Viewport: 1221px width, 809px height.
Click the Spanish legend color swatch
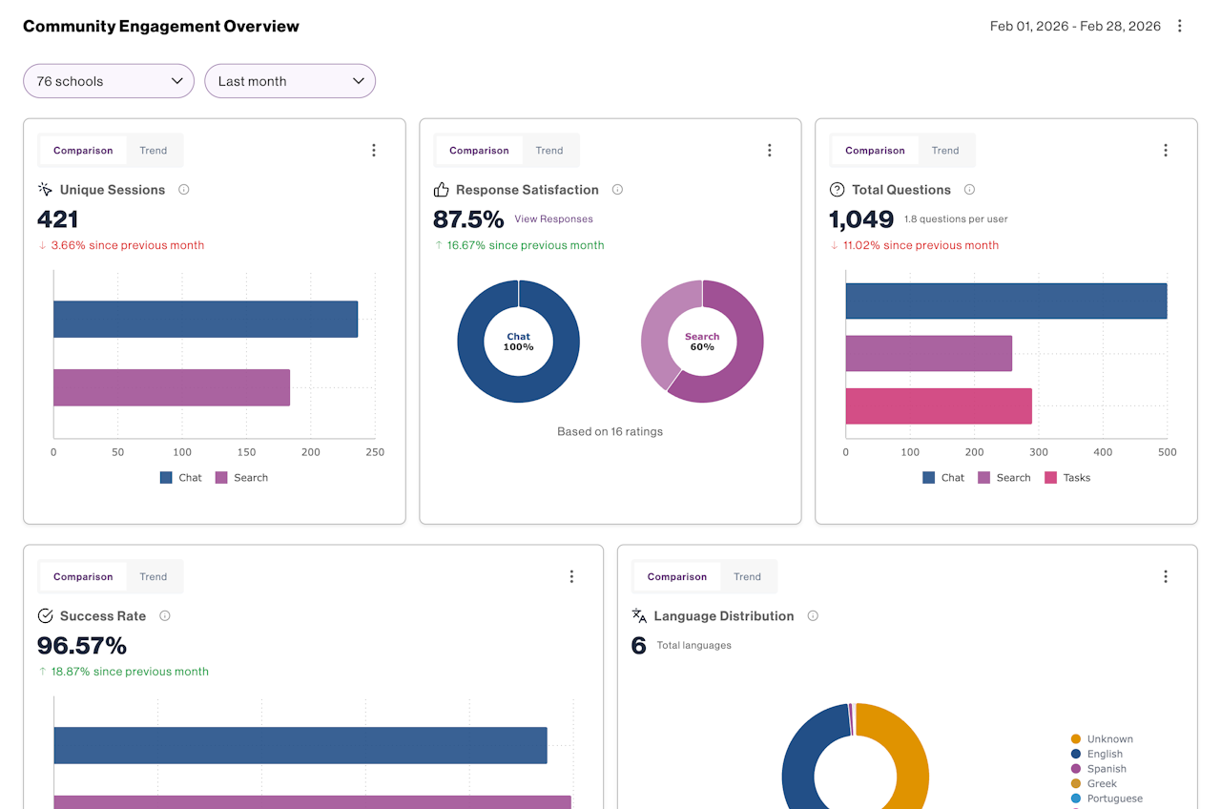point(1076,769)
